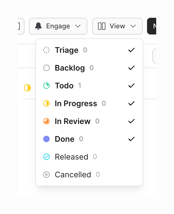
Task: Click the partially visible button left of Engage
Action: pos(21,26)
